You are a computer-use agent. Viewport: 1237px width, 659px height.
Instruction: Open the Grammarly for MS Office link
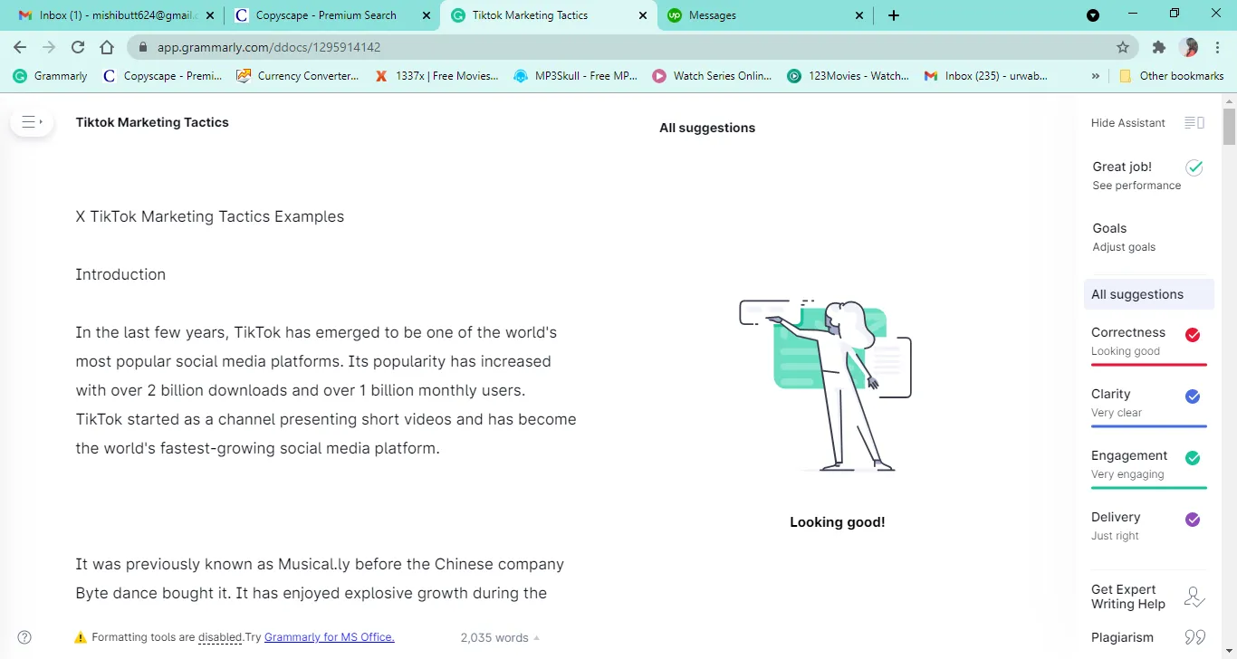point(330,637)
